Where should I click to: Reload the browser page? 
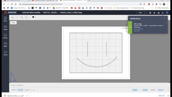(x=12, y=4)
